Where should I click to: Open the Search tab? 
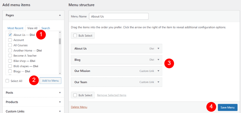coord(46,28)
